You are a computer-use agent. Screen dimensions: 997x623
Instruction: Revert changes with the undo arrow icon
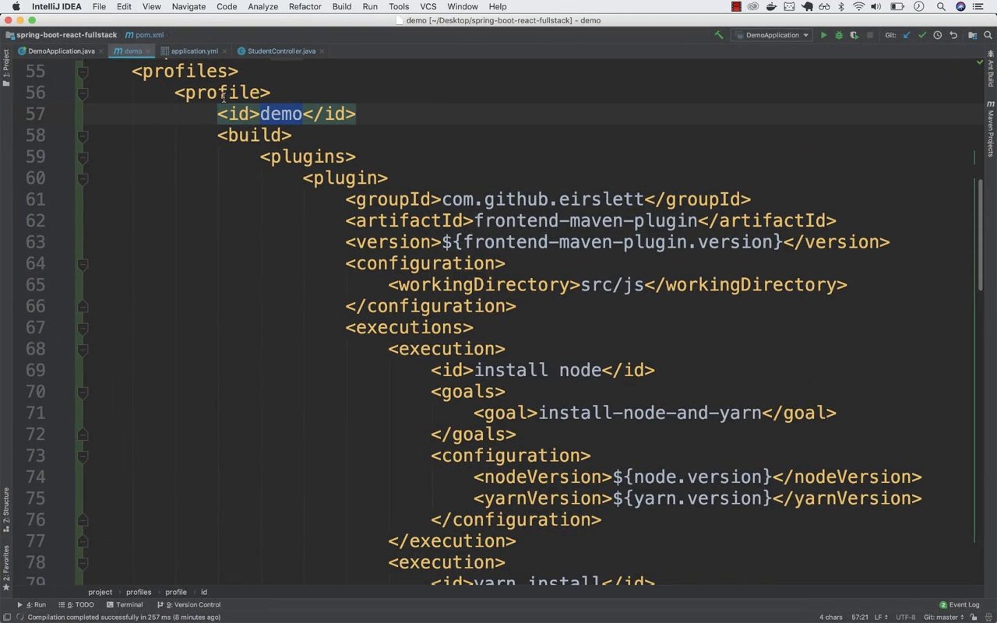[953, 35]
